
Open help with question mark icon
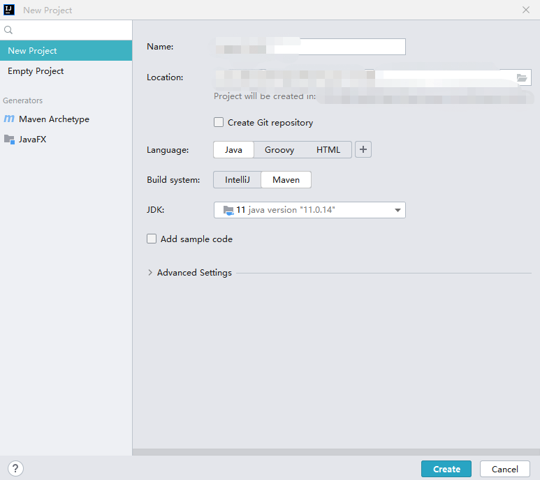point(15,468)
